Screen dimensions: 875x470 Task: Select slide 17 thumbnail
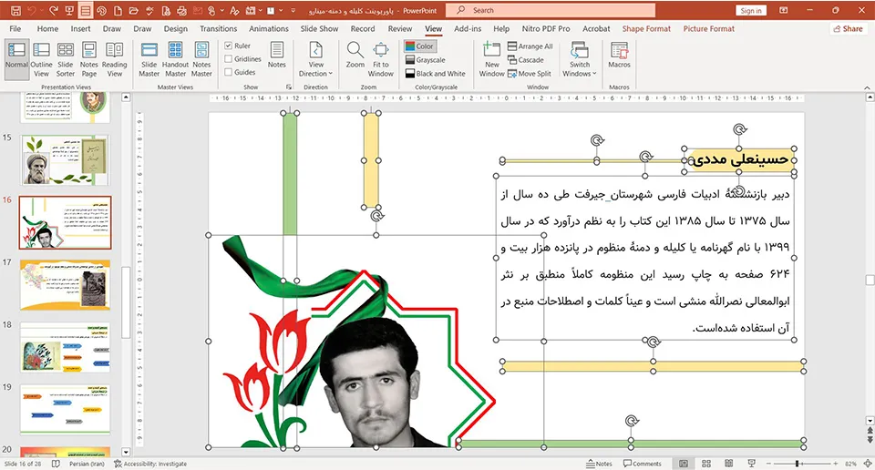(66, 285)
